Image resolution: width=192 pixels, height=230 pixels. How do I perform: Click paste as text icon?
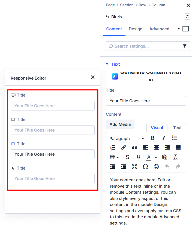tap(164, 157)
